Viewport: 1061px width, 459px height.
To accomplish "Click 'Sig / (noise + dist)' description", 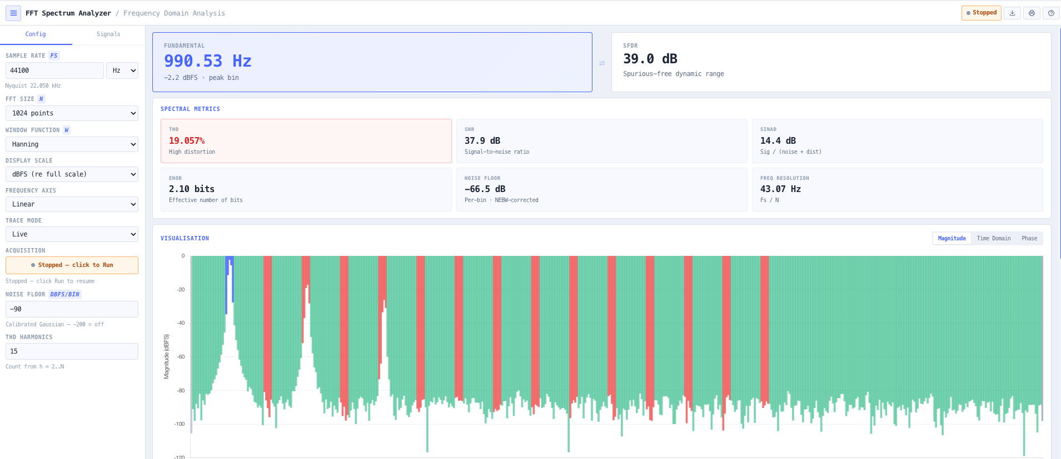I will point(791,152).
